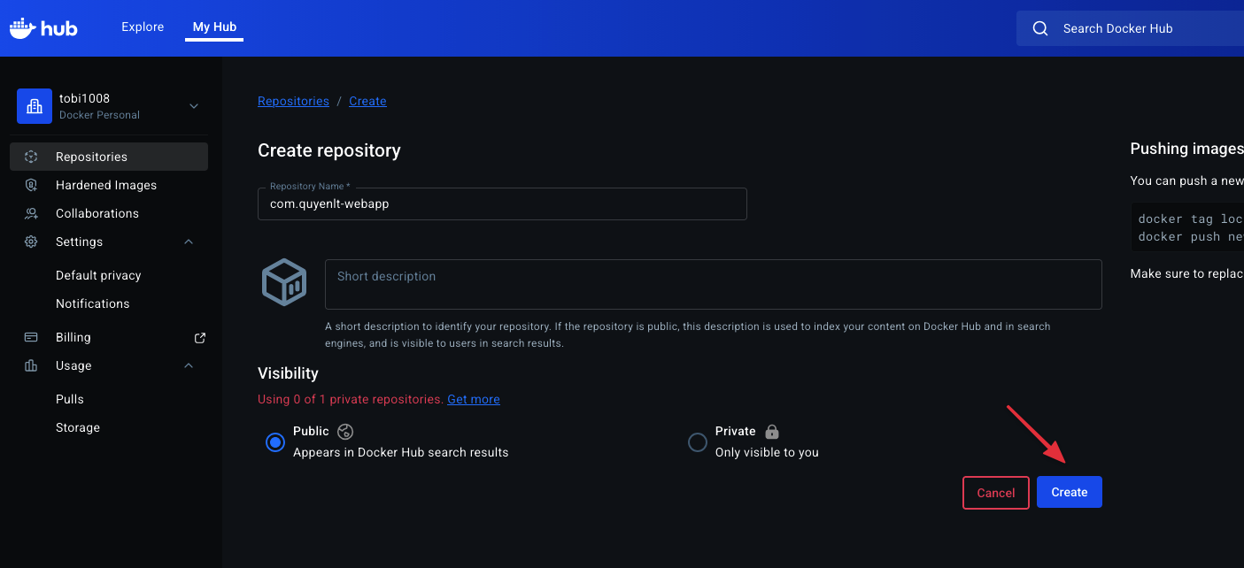Switch to the Explore tab
Viewport: 1244px width, 568px height.
coord(143,27)
